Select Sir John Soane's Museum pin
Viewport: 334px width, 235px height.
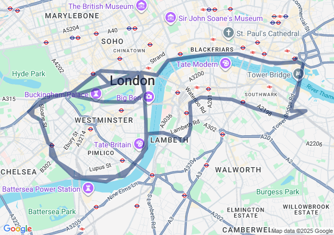(x=171, y=18)
